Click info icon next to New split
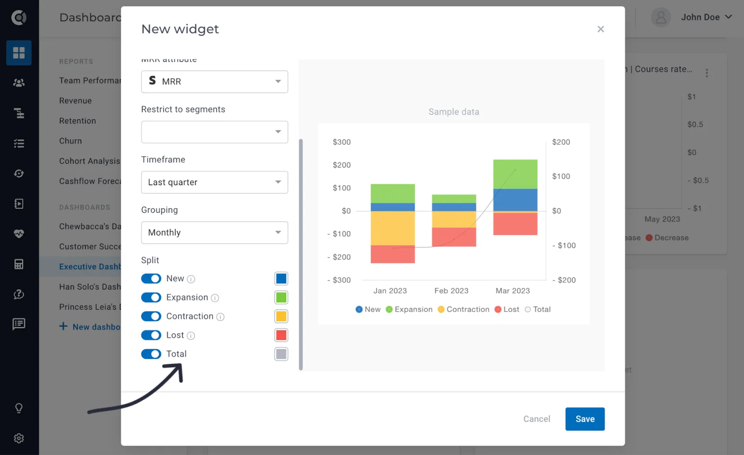This screenshot has height=455, width=744. [191, 279]
